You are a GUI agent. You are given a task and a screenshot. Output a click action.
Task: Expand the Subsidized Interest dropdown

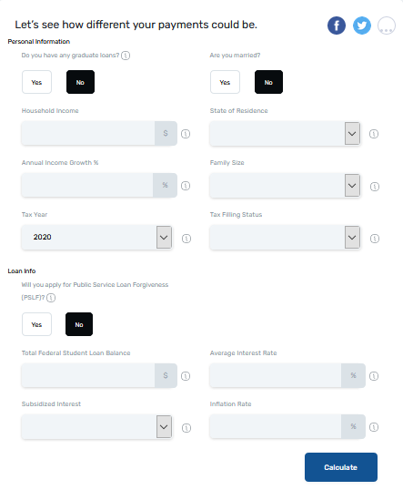pyautogui.click(x=96, y=426)
